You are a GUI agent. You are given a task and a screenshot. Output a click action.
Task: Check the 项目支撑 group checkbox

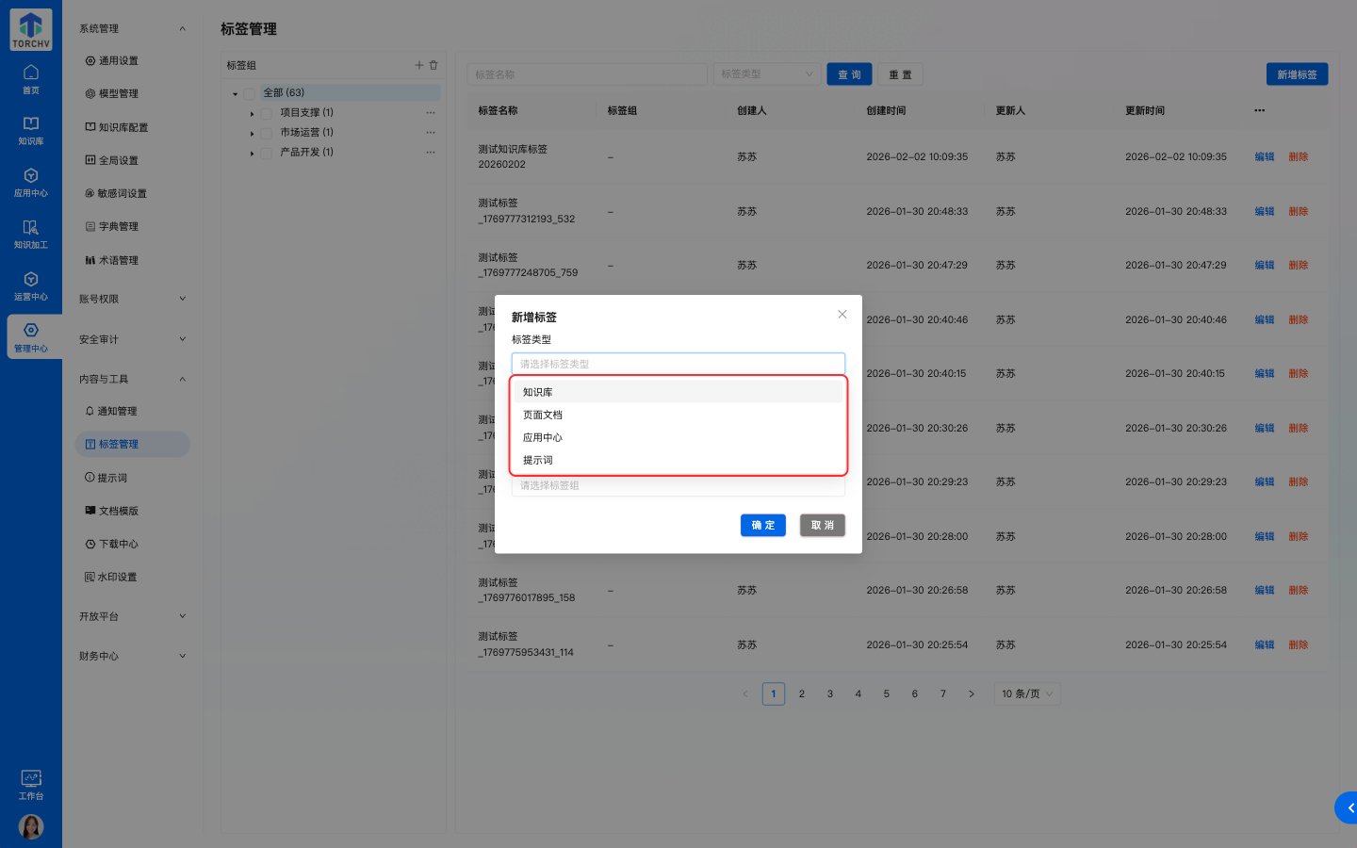pyautogui.click(x=267, y=113)
